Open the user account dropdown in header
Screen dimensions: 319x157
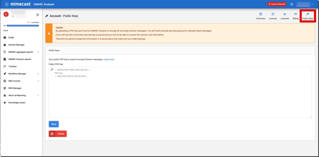coord(305,4)
